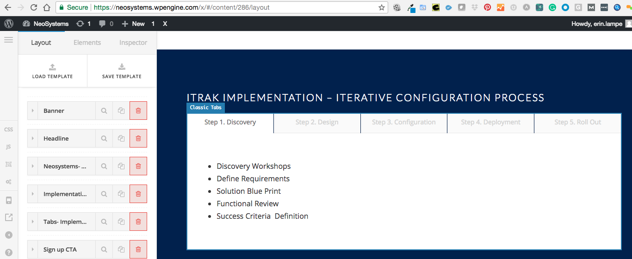Select the Step 3. Configuration tab
This screenshot has height=259, width=632.
point(403,123)
